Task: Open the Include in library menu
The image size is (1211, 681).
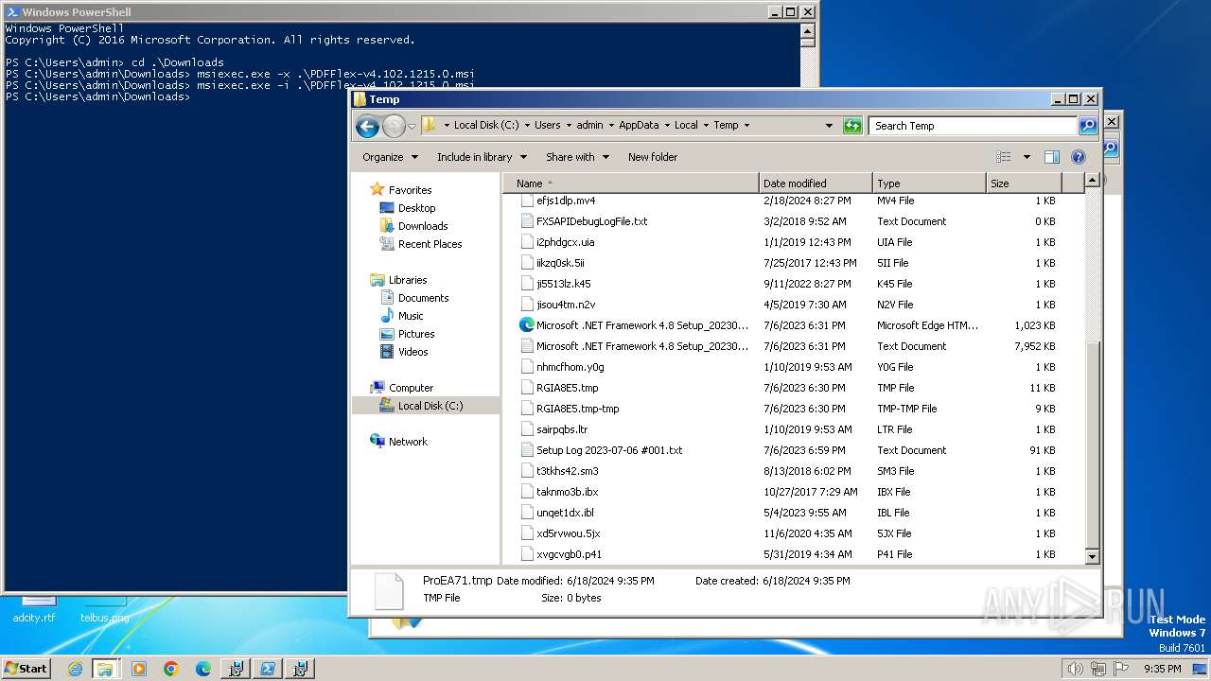Action: click(482, 157)
